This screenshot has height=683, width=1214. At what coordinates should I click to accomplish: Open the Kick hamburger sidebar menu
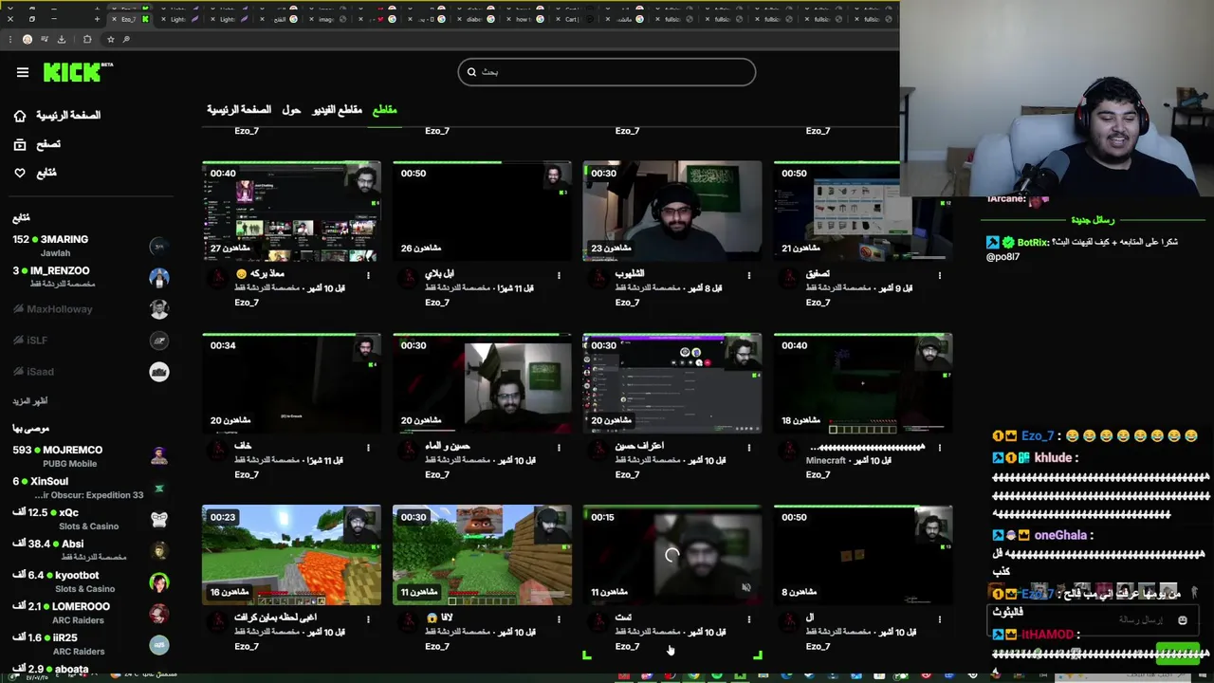click(23, 72)
